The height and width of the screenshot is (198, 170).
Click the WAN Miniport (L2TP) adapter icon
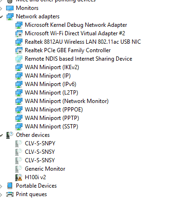[x=19, y=93]
